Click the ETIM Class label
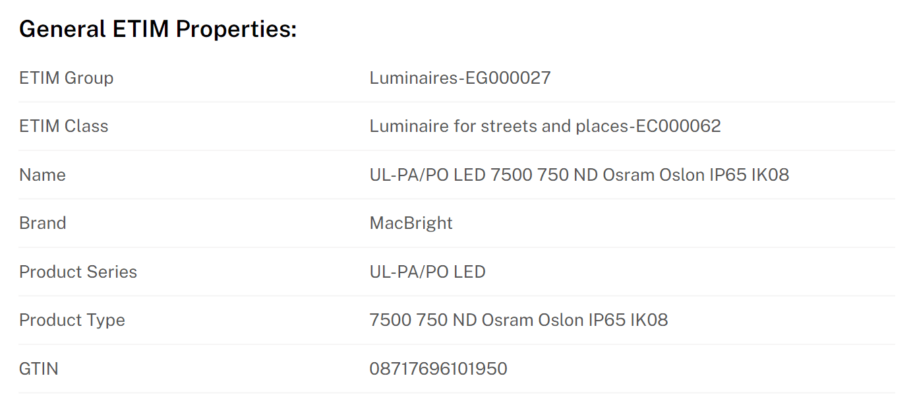The image size is (913, 409). coord(63,126)
